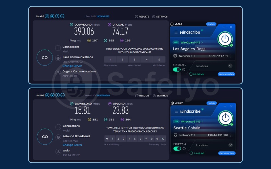Toggle power button in Seattle Windscribe window

point(225,118)
